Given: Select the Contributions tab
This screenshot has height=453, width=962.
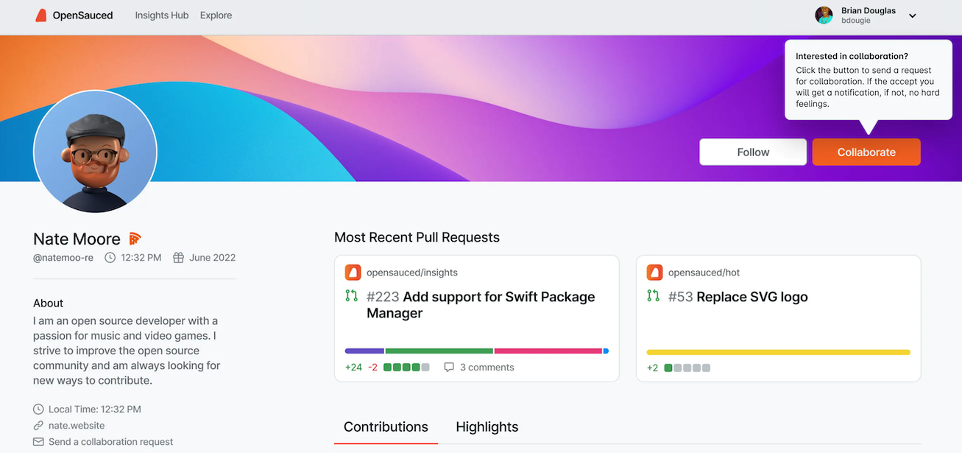Looking at the screenshot, I should pyautogui.click(x=386, y=426).
